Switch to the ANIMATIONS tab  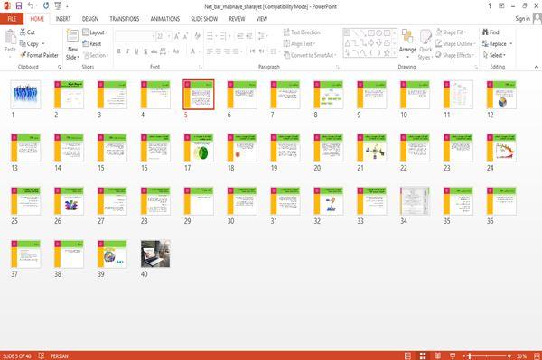(x=165, y=19)
